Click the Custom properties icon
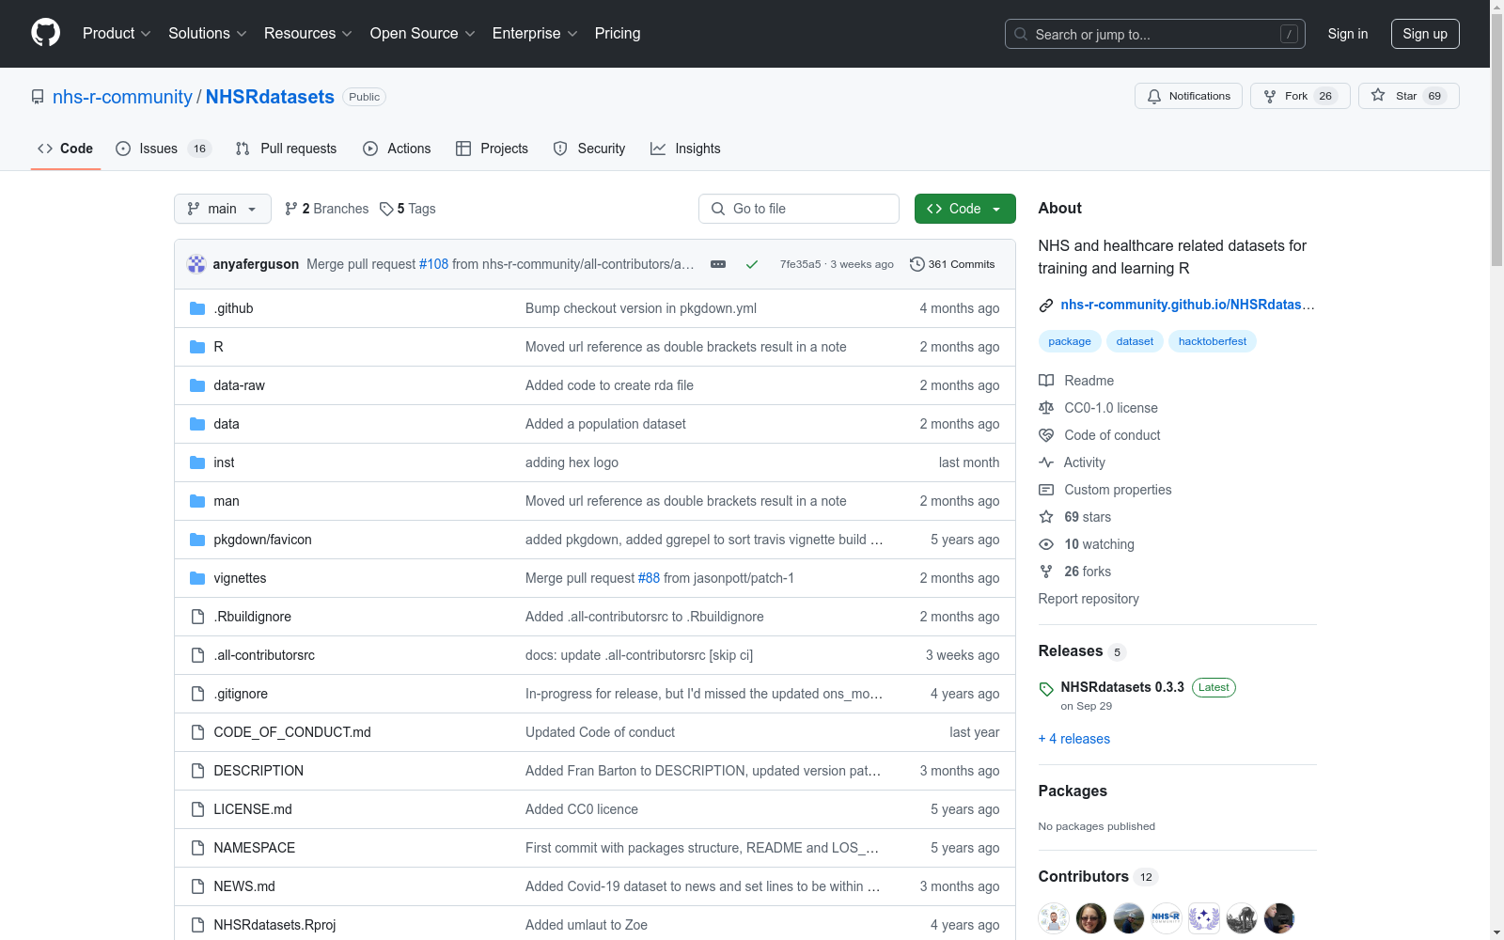The width and height of the screenshot is (1504, 940). pos(1046,490)
